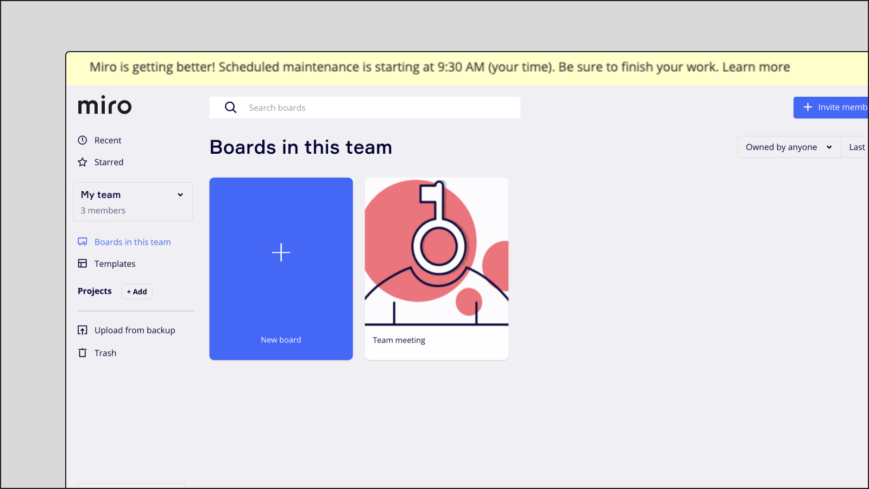Click the Recent clock icon
Screen dimensions: 869x489
(x=83, y=140)
